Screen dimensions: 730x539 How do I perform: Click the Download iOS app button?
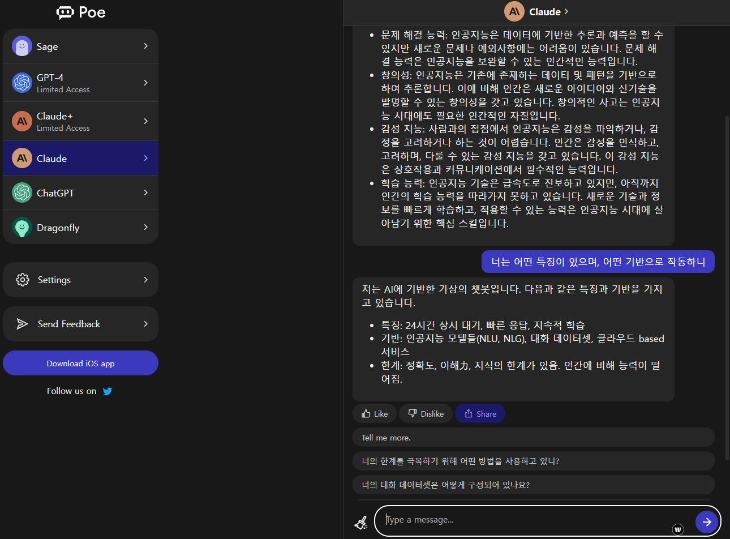point(80,363)
